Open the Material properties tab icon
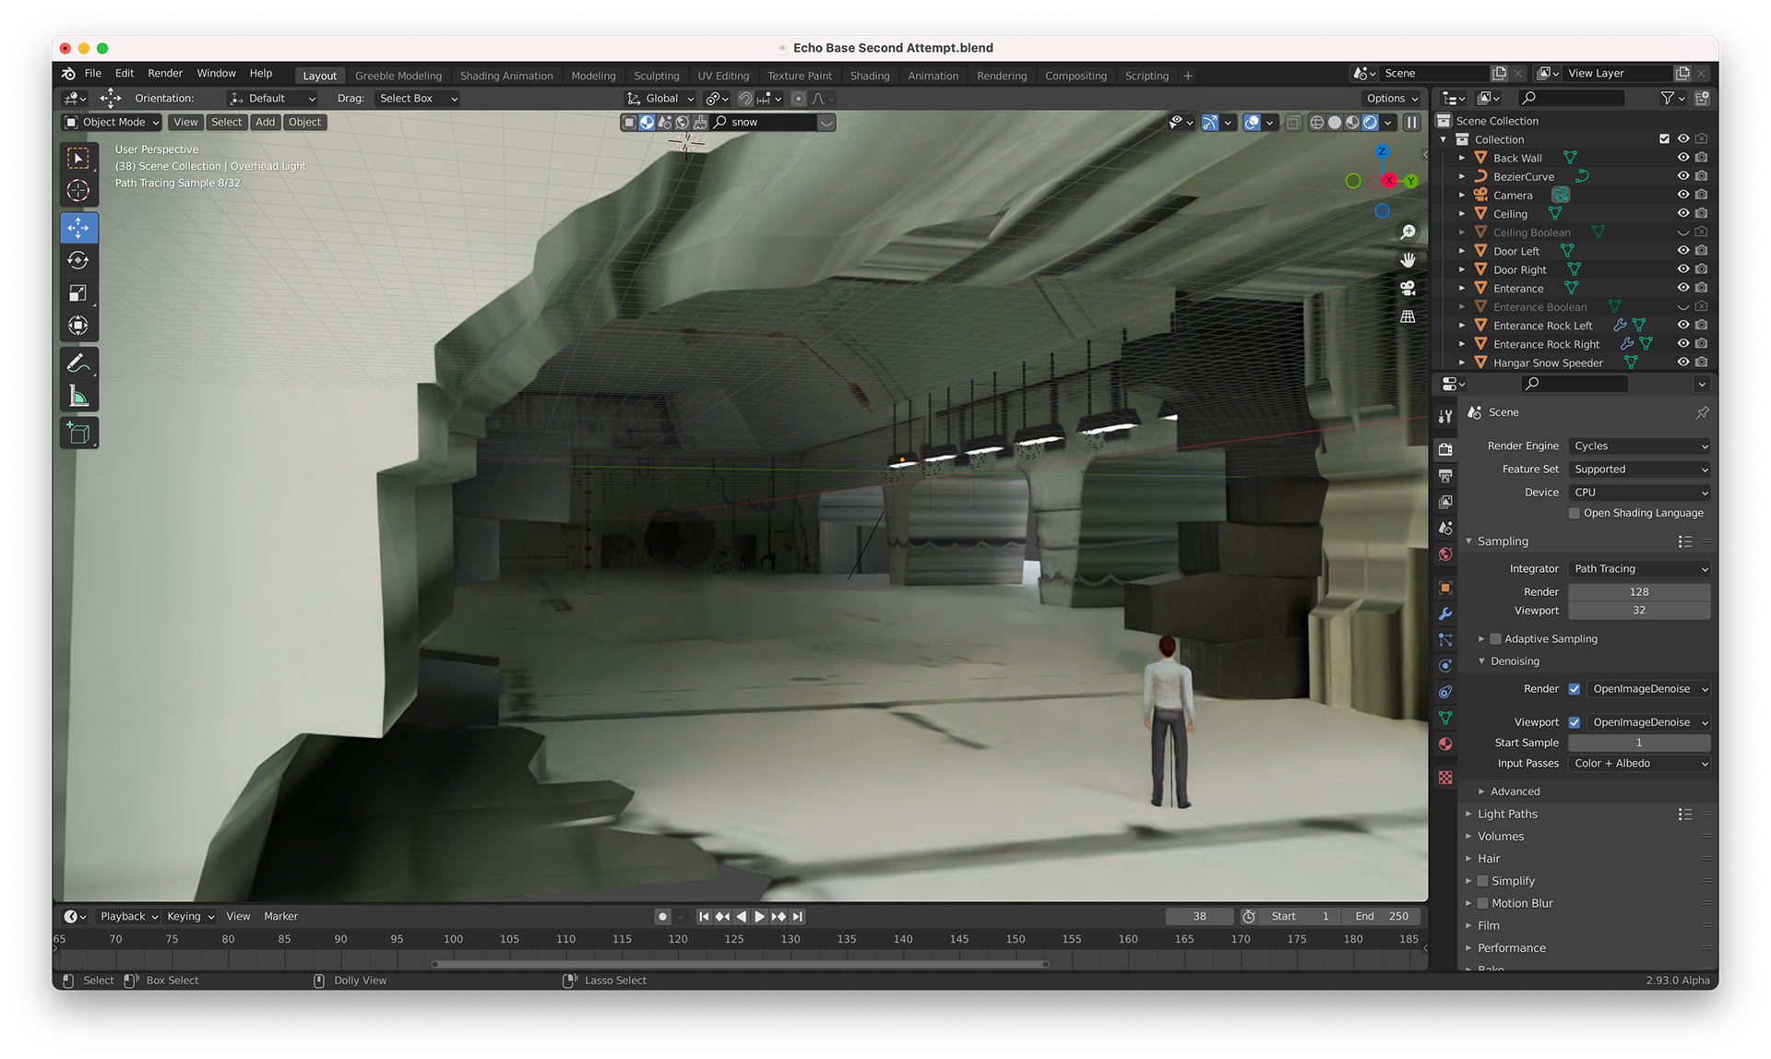The image size is (1771, 1059). (x=1445, y=744)
